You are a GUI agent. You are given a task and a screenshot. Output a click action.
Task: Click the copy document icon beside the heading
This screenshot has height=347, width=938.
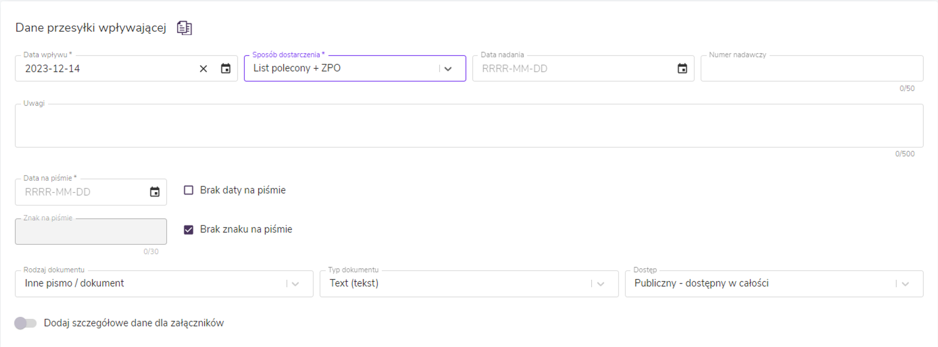(x=184, y=28)
